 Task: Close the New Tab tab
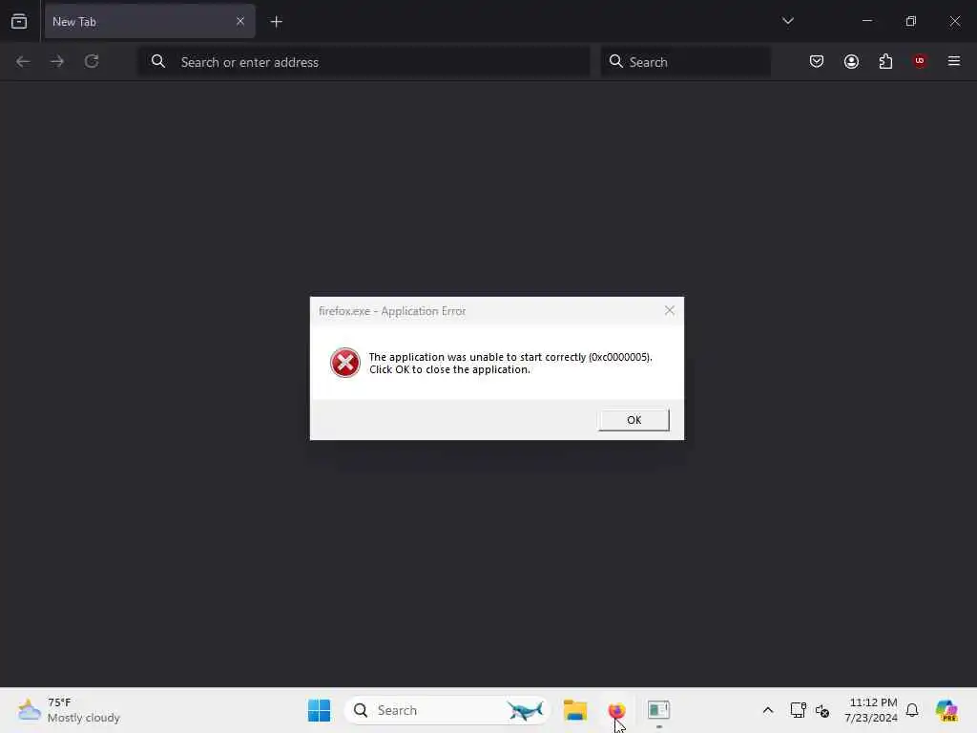[239, 21]
